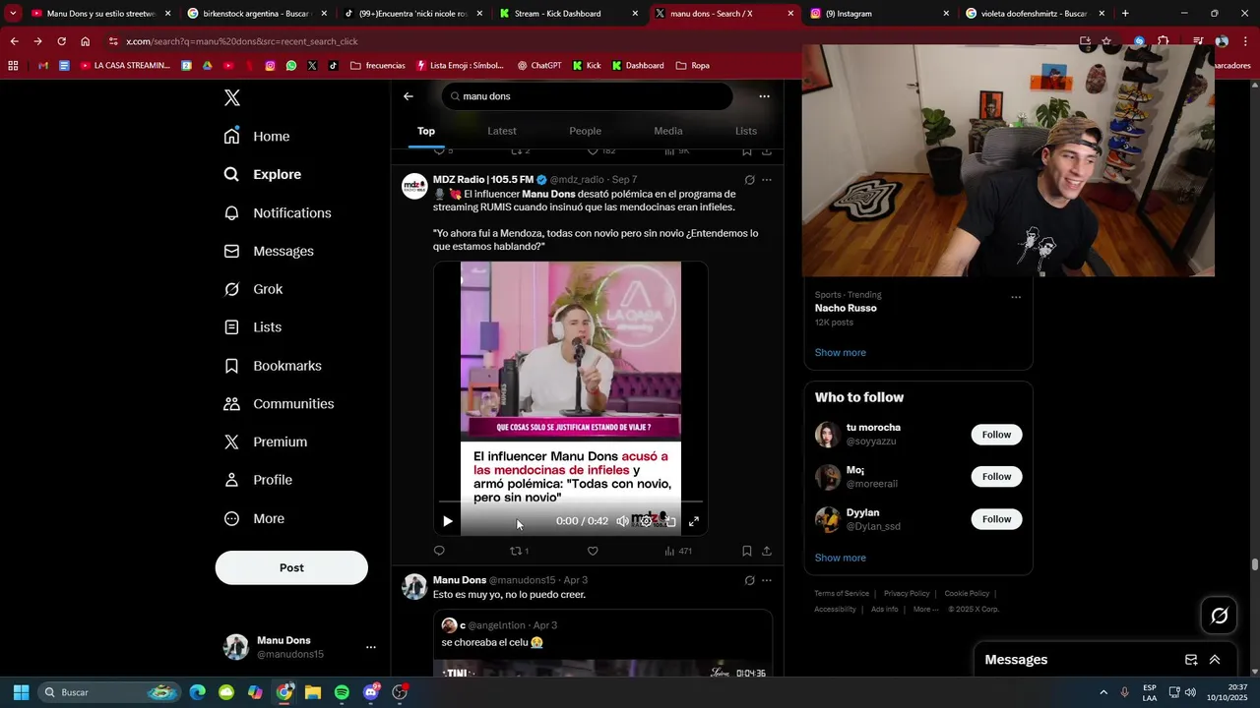Open Spotify from the taskbar
Viewport: 1260px width, 708px height.
coord(342,692)
